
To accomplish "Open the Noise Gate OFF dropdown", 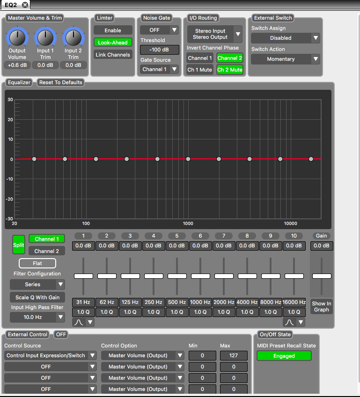I will click(159, 30).
